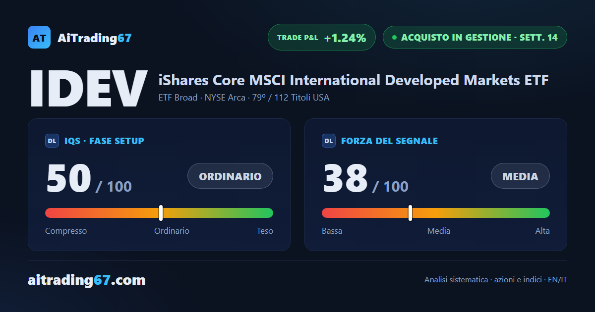
Task: Click the DL badge beside IQS · FASE SETUP
Action: 52,141
